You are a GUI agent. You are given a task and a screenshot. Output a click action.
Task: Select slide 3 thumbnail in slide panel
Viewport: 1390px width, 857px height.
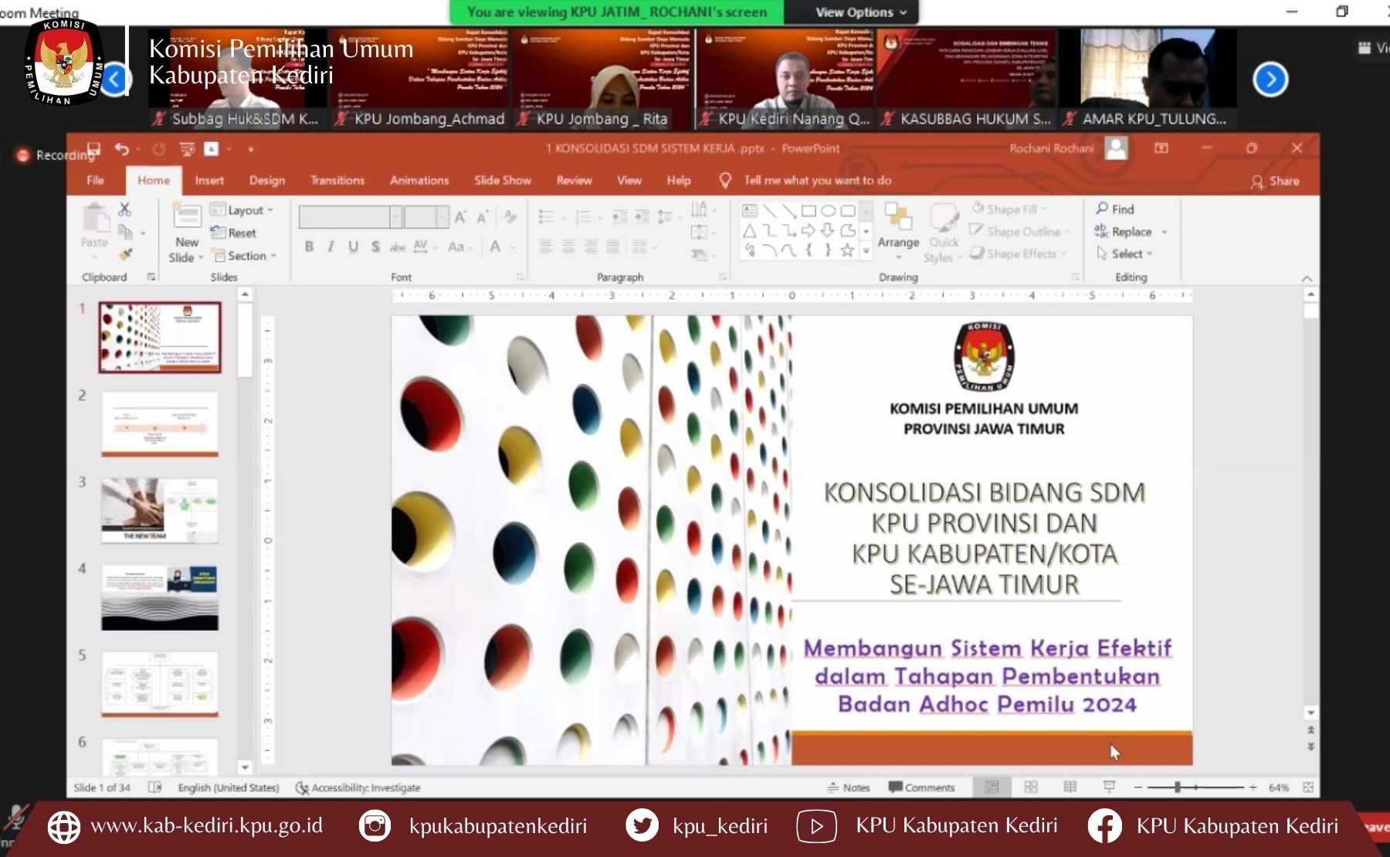tap(160, 510)
